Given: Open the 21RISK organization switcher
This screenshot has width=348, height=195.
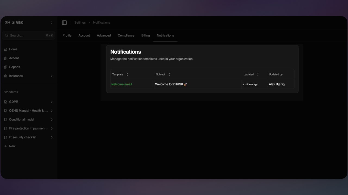Looking at the screenshot, I should tap(51, 22).
